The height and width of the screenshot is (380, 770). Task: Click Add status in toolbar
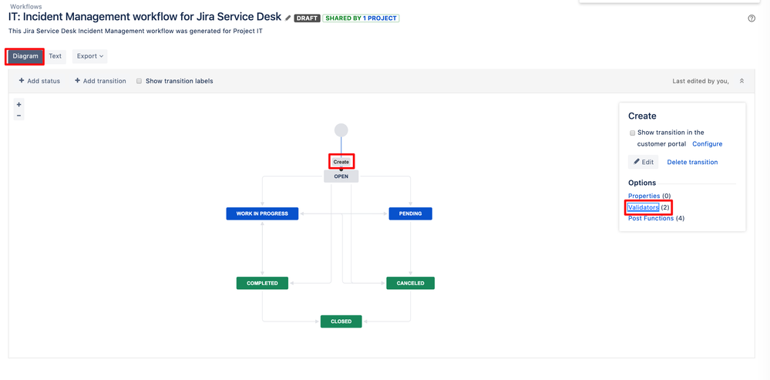coord(39,81)
